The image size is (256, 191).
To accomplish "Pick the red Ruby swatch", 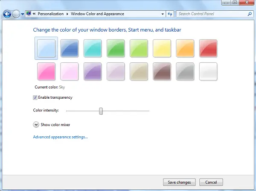I will (x=208, y=48).
